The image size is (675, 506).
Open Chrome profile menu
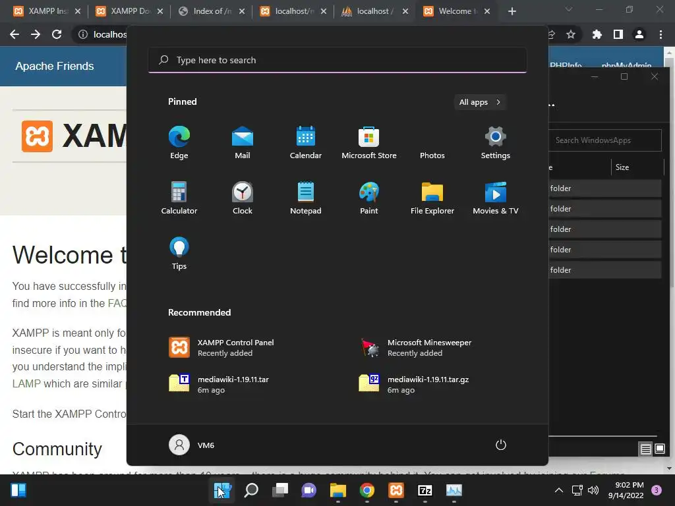[x=639, y=34]
